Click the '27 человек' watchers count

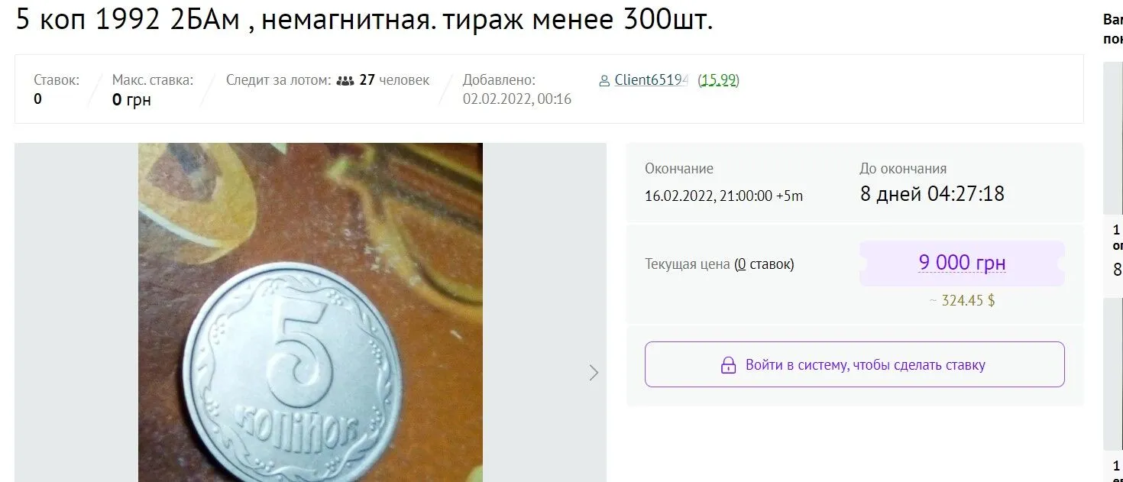[394, 79]
